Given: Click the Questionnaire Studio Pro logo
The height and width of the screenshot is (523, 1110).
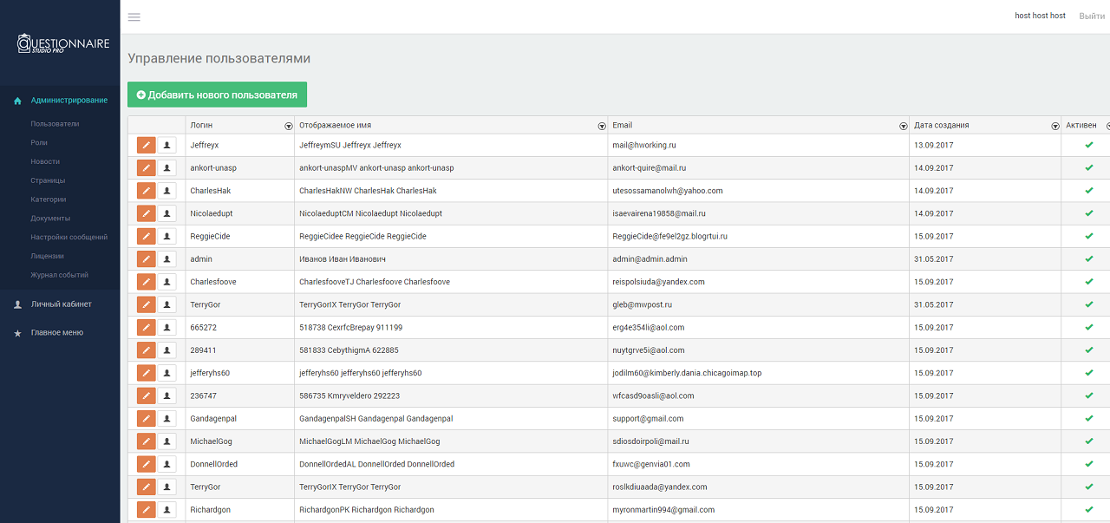Looking at the screenshot, I should point(63,44).
